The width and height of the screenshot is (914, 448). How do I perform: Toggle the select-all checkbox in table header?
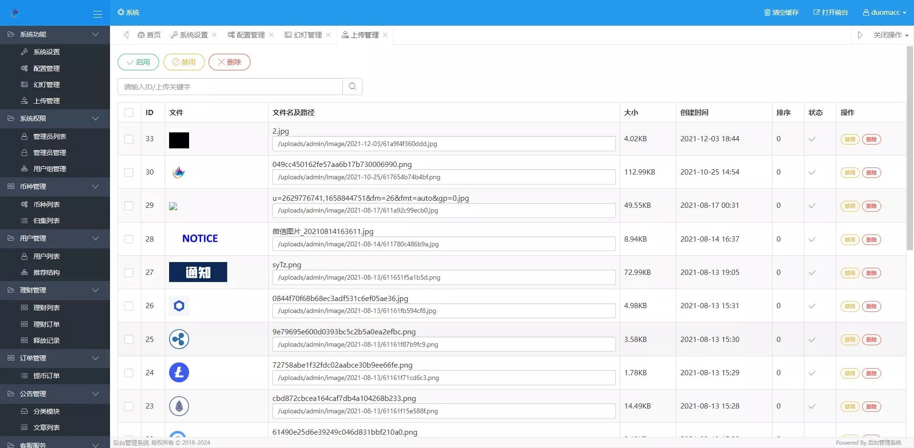(129, 112)
